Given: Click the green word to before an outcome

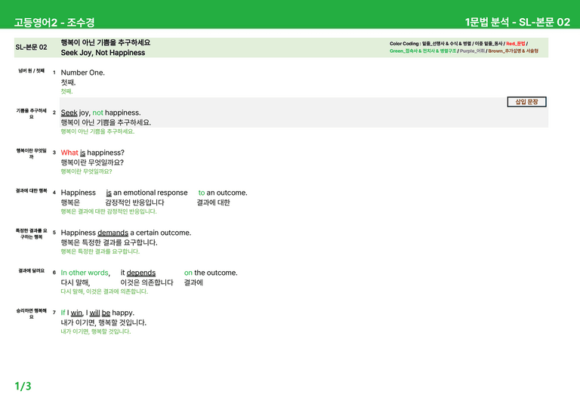Looking at the screenshot, I should (201, 193).
